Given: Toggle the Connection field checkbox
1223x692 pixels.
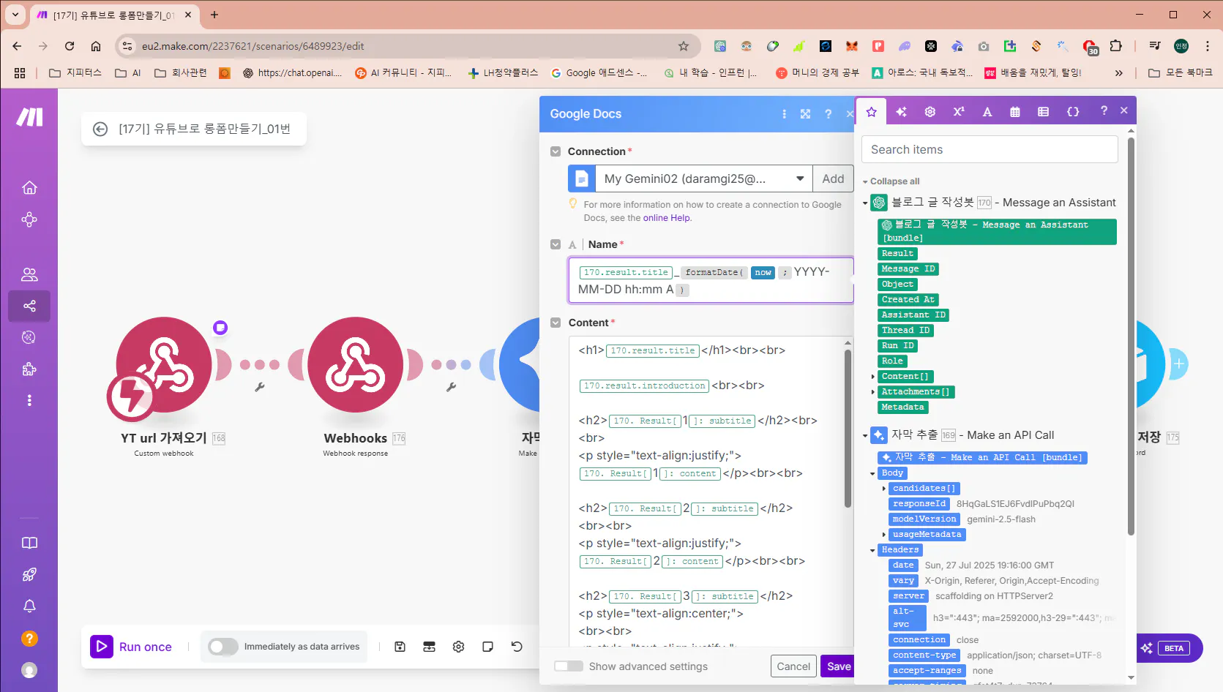Looking at the screenshot, I should click(x=556, y=151).
